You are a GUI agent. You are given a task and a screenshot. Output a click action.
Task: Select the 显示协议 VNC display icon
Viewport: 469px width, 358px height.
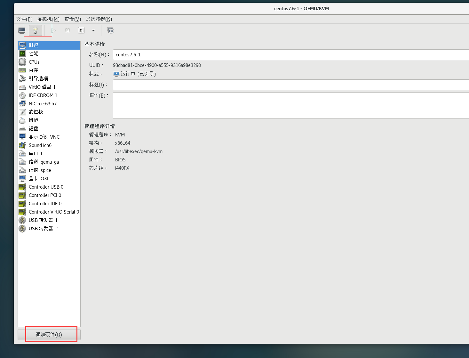click(x=22, y=137)
